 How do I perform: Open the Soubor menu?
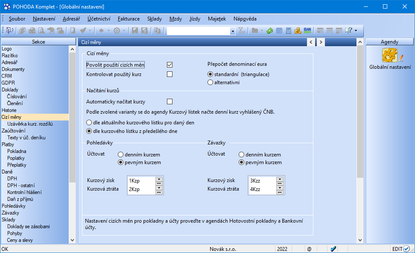(17, 19)
